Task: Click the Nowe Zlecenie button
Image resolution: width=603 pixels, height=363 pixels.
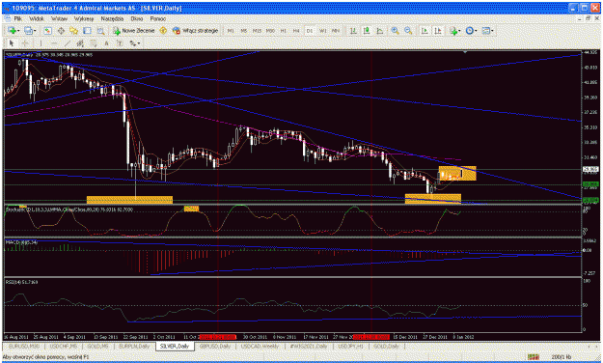Action: (134, 30)
